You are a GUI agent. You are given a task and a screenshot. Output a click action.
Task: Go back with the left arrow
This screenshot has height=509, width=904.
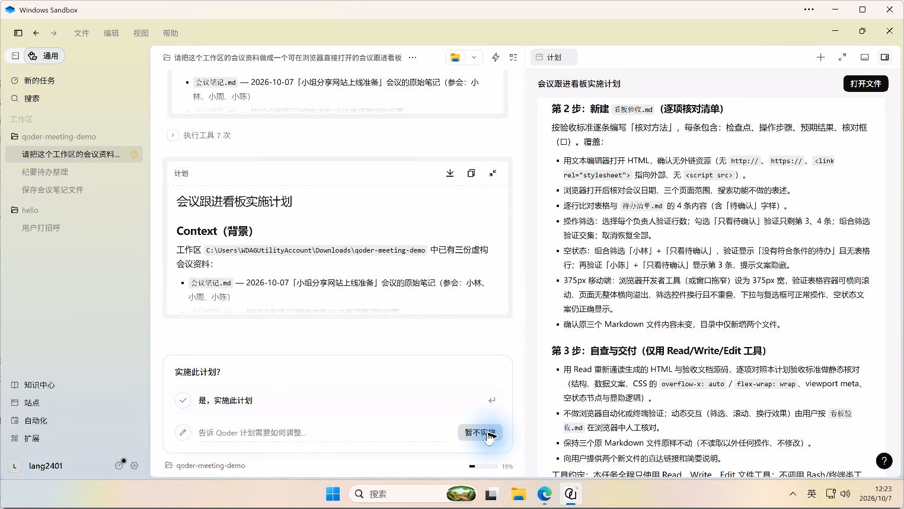coord(36,33)
